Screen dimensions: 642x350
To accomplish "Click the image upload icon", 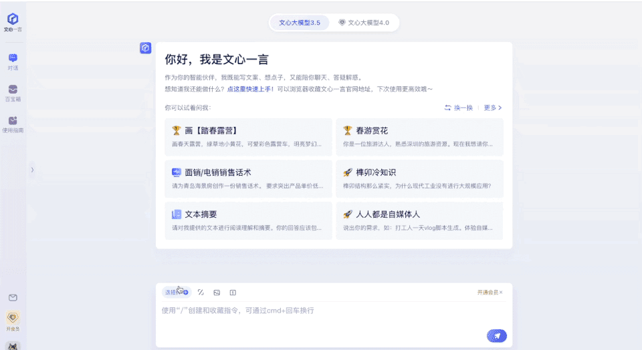I will 217,293.
